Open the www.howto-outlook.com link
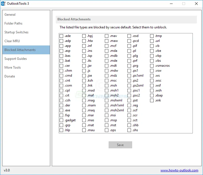 click(179, 170)
